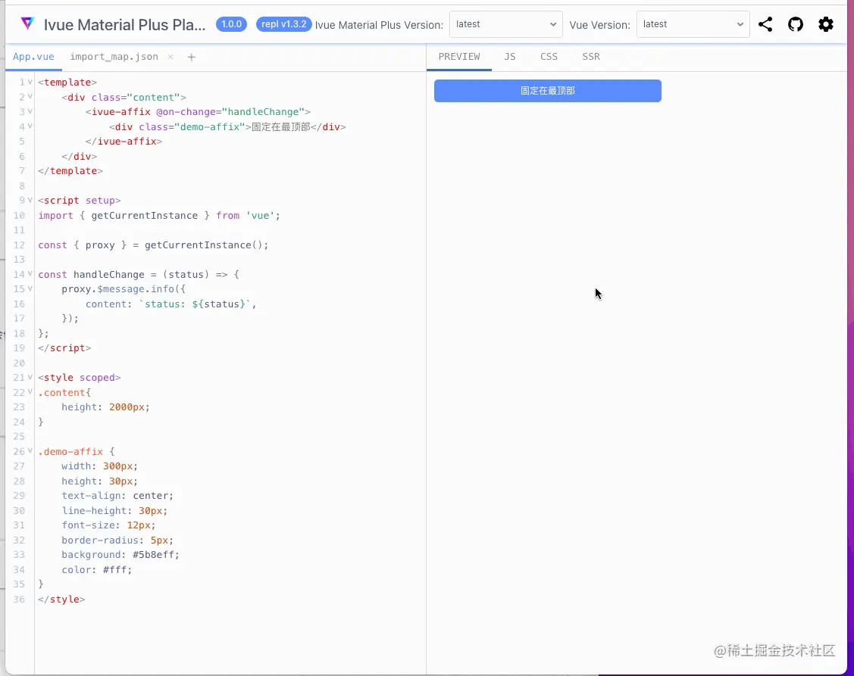854x676 pixels.
Task: Switch to the import_map.json tab
Action: click(x=114, y=57)
